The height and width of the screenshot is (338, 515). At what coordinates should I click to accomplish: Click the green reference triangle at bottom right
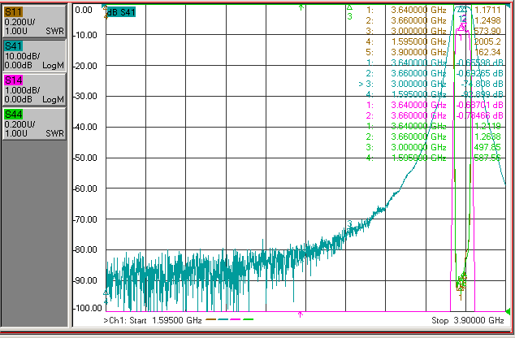[508, 310]
